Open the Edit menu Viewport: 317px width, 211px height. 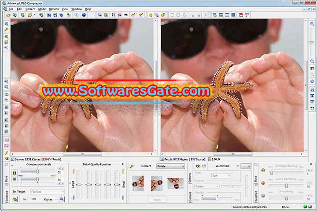tap(19, 9)
